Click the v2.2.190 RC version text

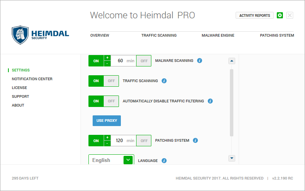(283, 178)
